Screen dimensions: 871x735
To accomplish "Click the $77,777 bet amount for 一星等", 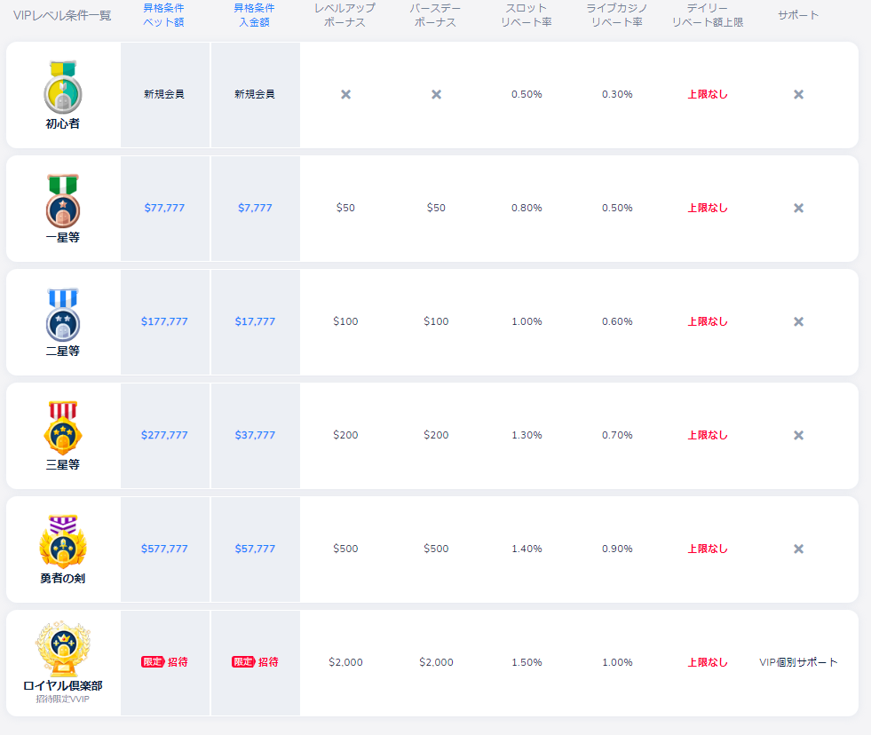I will point(164,208).
